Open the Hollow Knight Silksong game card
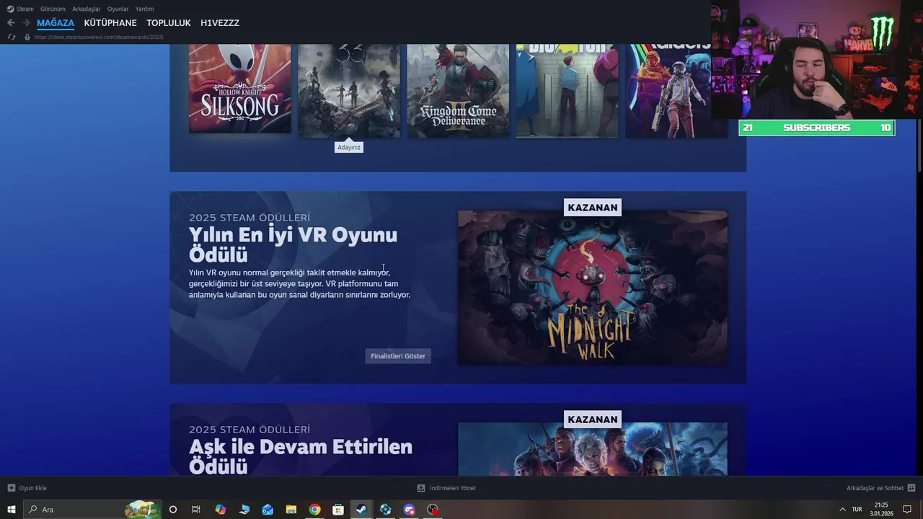The height and width of the screenshot is (519, 923). point(240,89)
